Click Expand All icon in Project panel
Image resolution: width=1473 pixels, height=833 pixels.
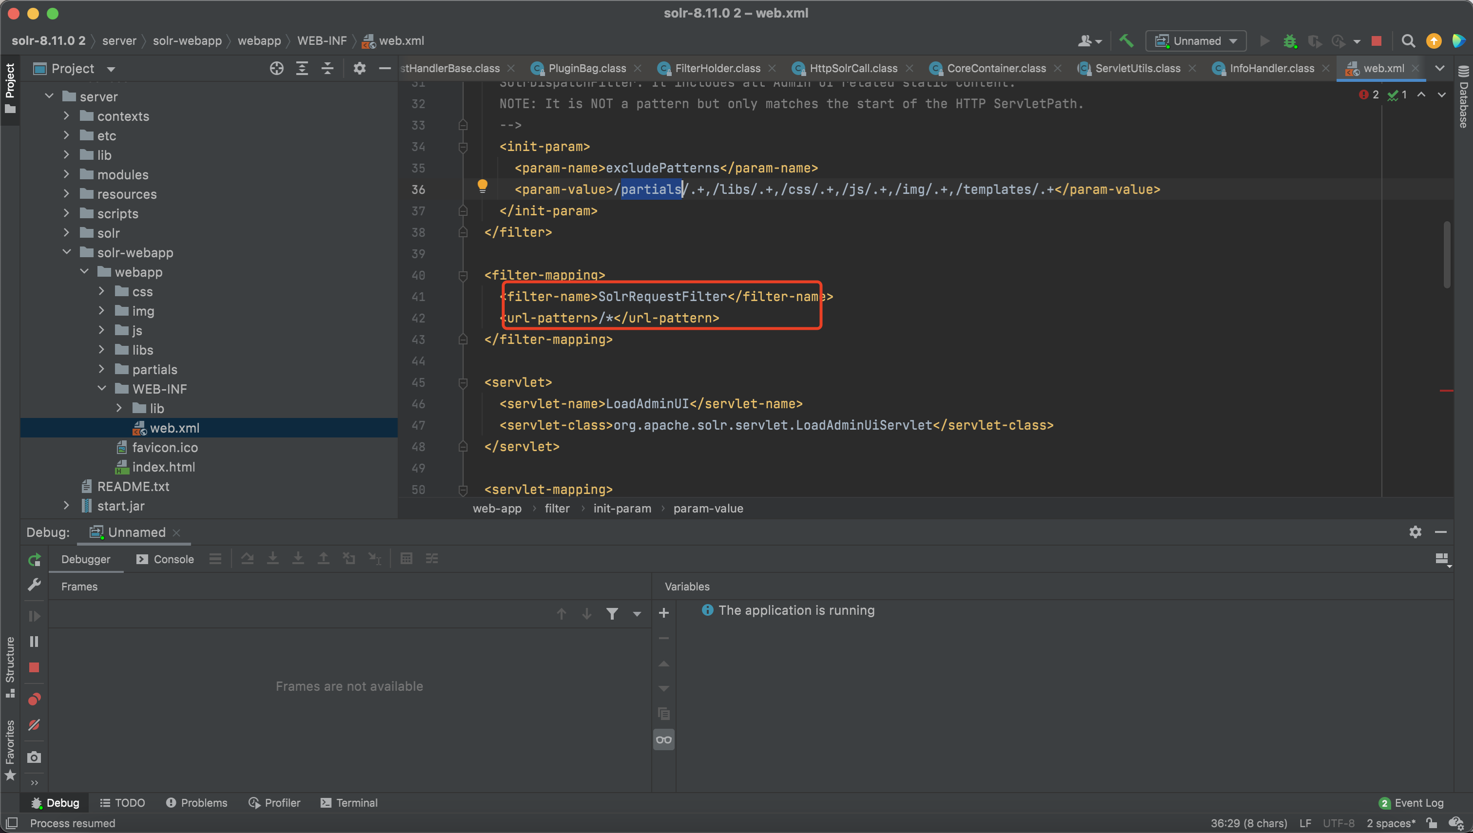(x=302, y=69)
